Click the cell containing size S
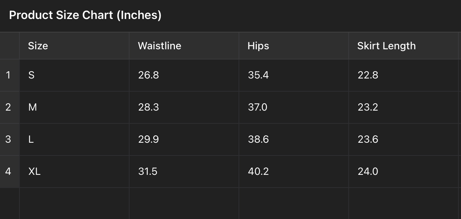Viewport: 461px width, 219px height. [74, 75]
